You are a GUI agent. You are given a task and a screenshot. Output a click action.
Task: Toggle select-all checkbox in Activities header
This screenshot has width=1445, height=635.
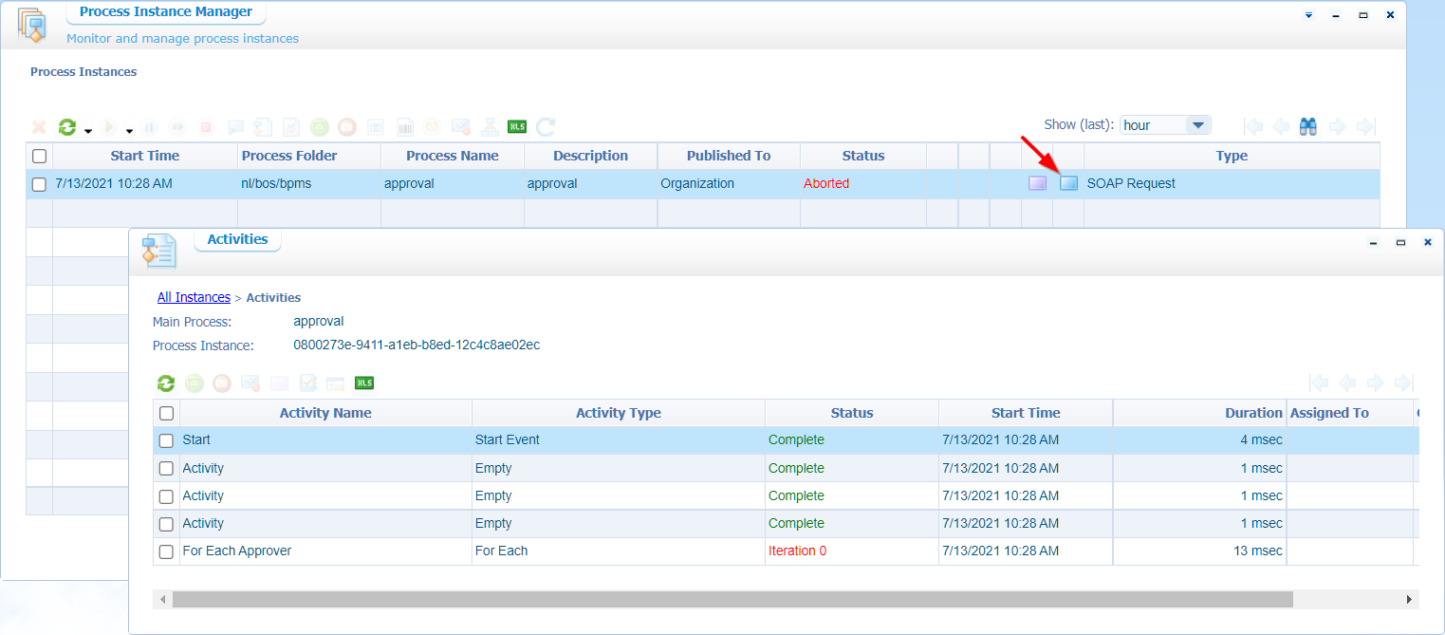166,413
